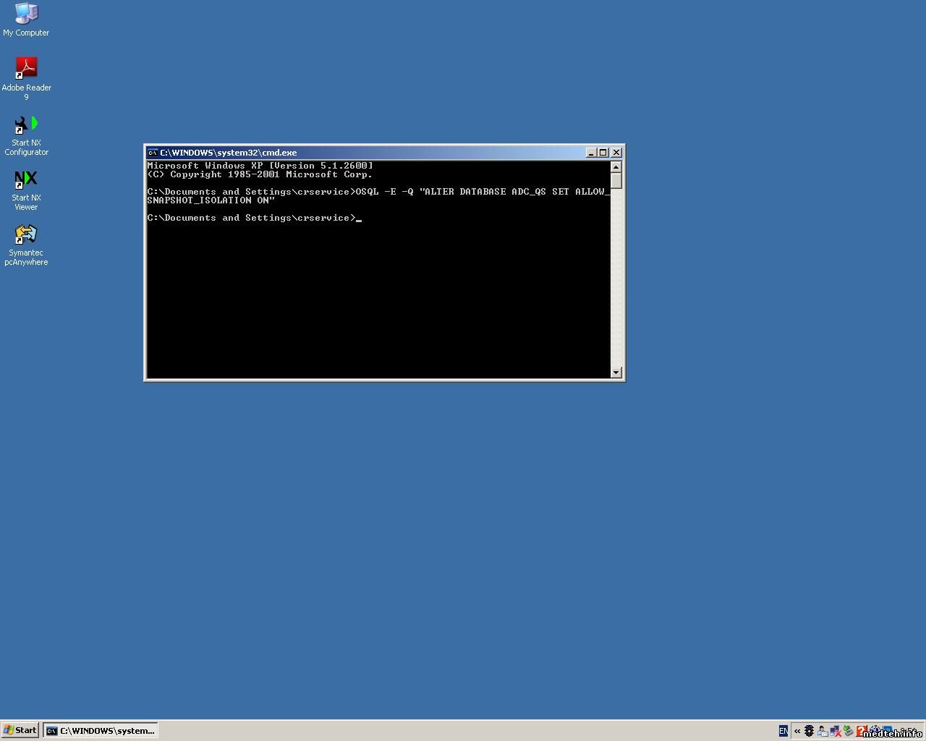Click the traffic light tray icon
Viewport: 926px width, 741px height.
(x=810, y=731)
